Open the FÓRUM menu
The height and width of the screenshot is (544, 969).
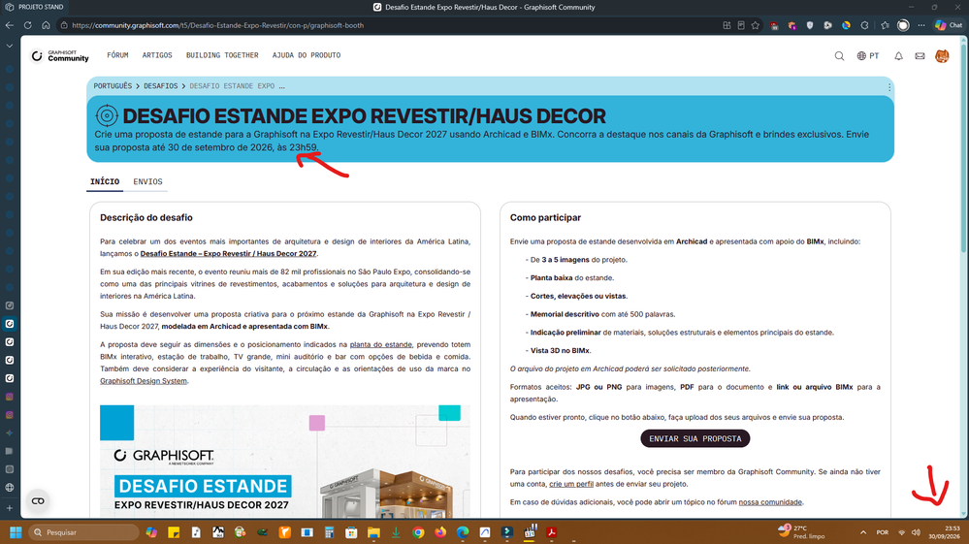(x=117, y=55)
